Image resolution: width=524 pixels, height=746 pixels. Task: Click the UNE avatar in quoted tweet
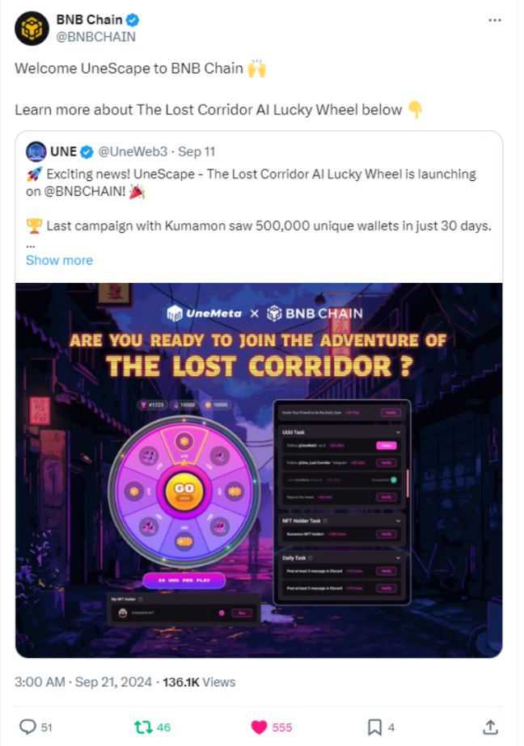36,151
